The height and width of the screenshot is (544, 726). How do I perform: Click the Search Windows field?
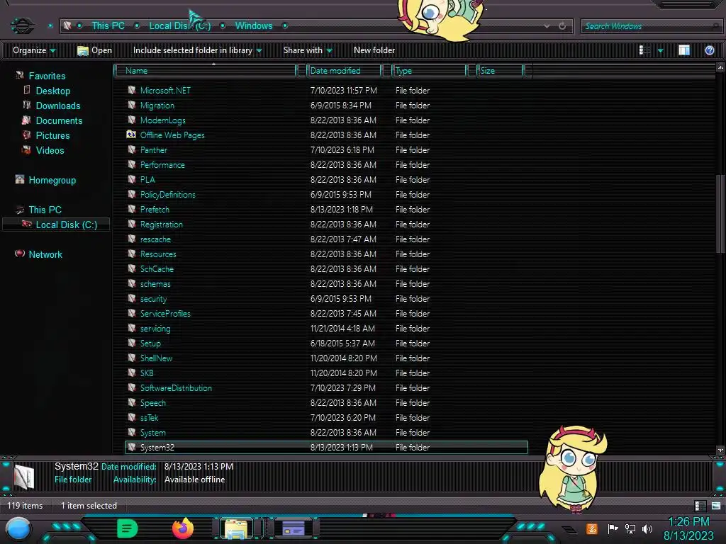tap(651, 26)
